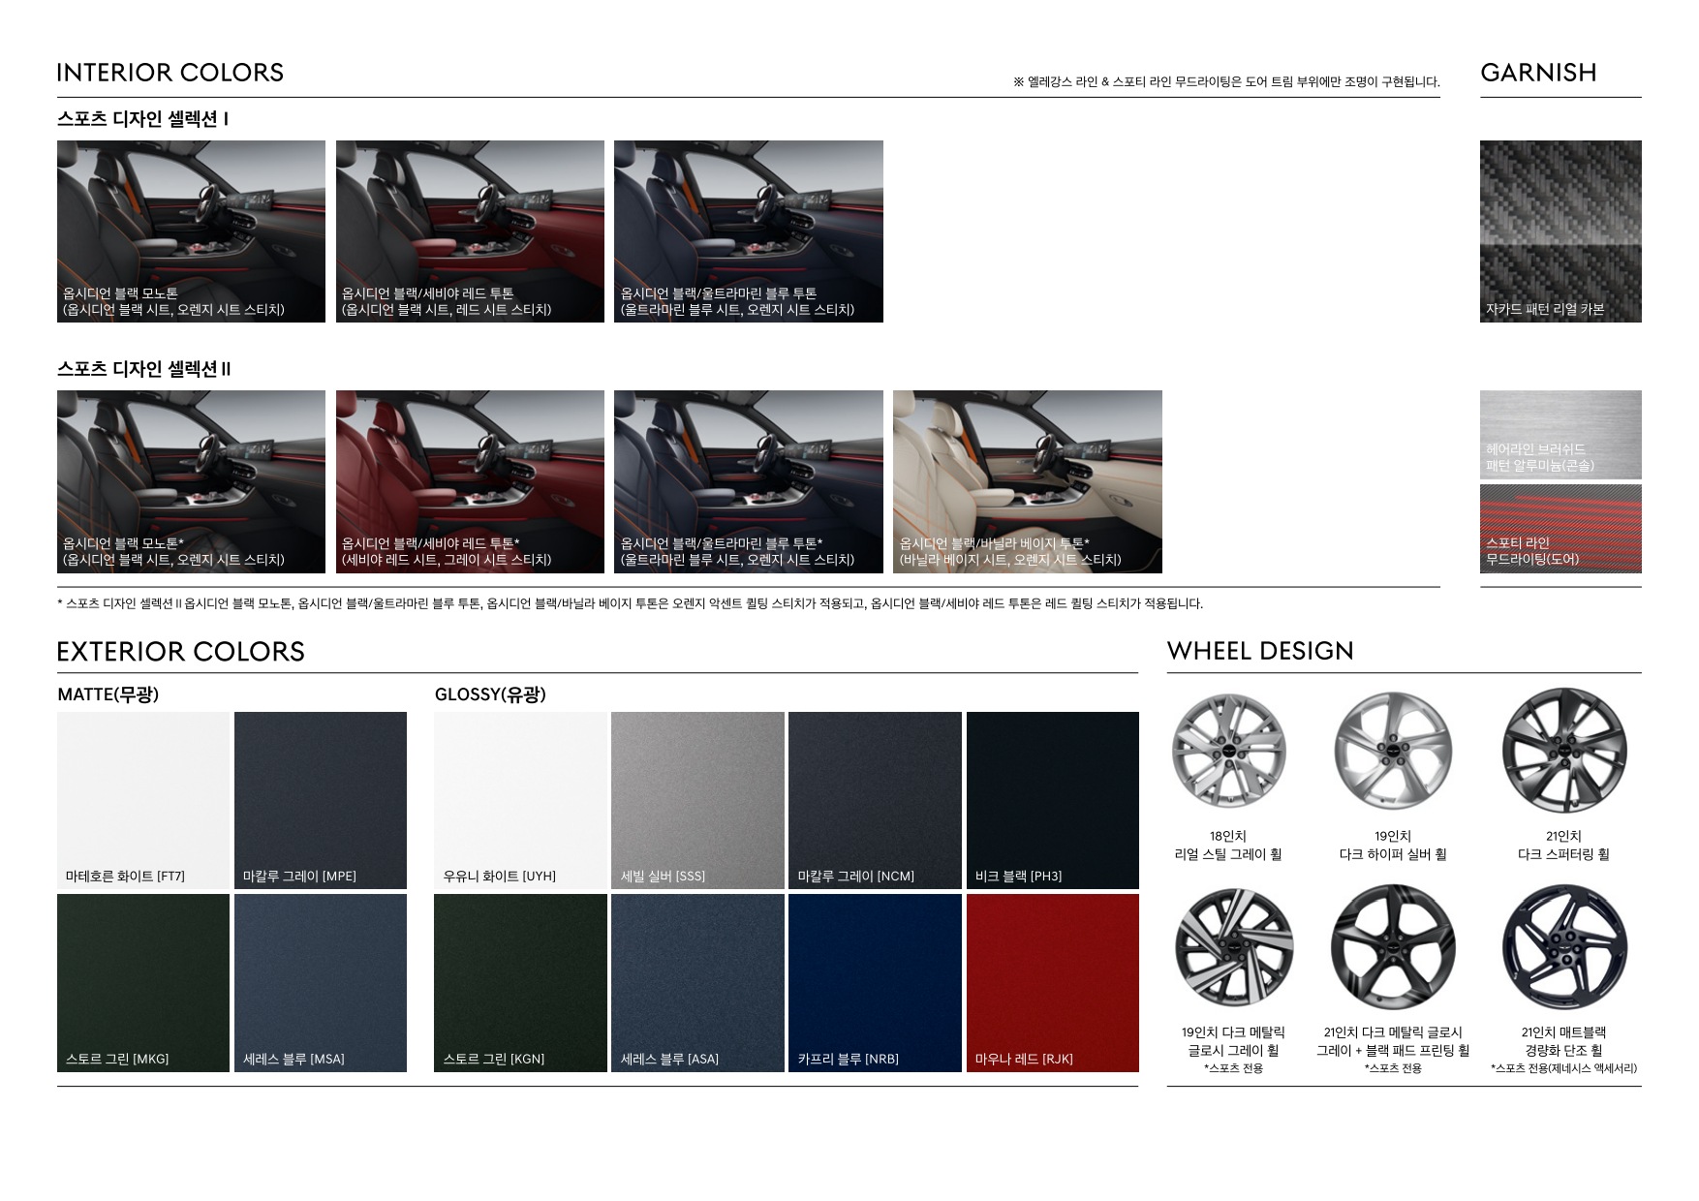Choose the 21인치 매트블랙 경량화 단조 wheel
Screen dimensions: 1699x1201
tap(1563, 949)
